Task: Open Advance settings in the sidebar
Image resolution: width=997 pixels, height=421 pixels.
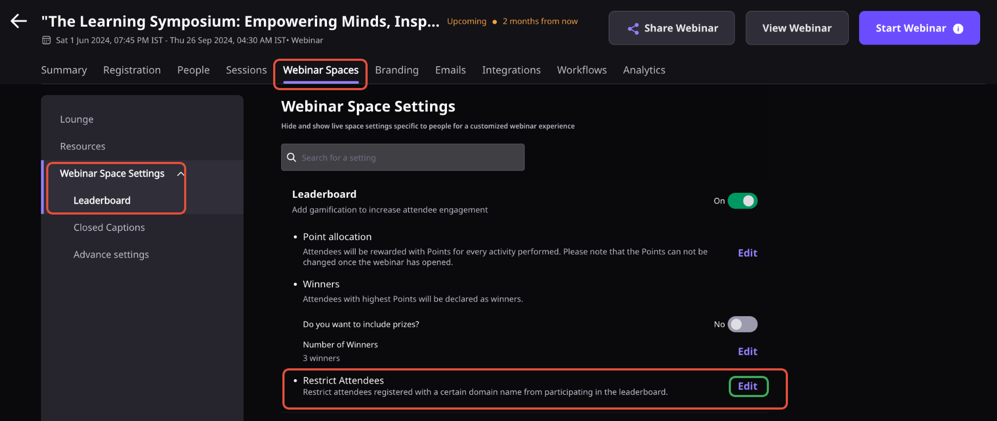Action: (x=111, y=255)
